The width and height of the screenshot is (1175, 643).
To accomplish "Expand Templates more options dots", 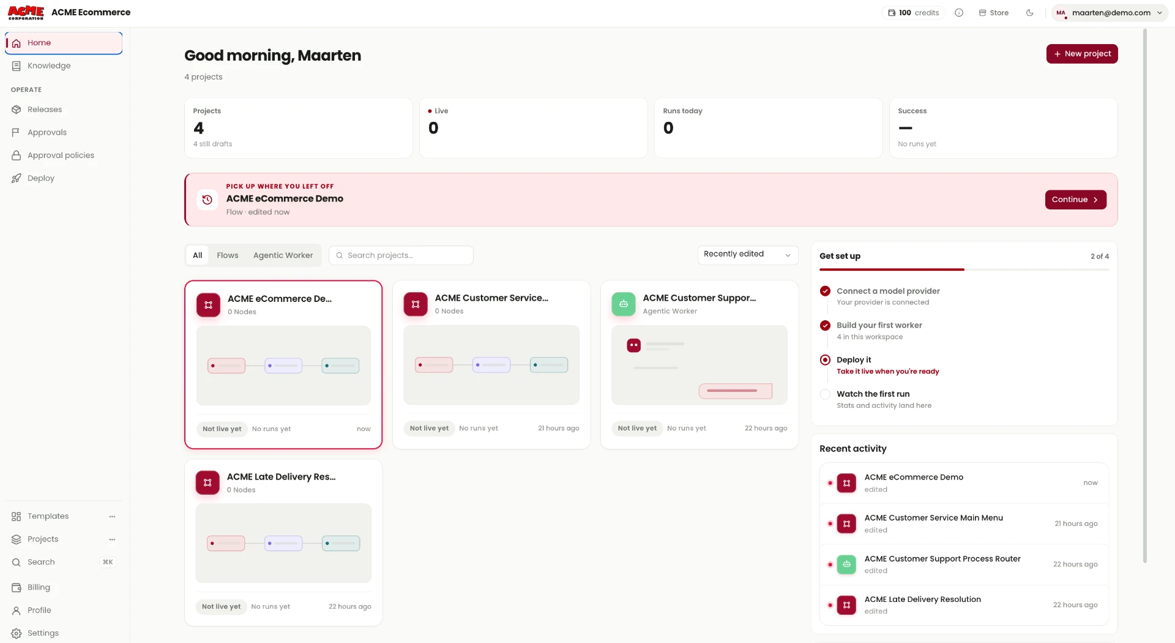I will (112, 516).
